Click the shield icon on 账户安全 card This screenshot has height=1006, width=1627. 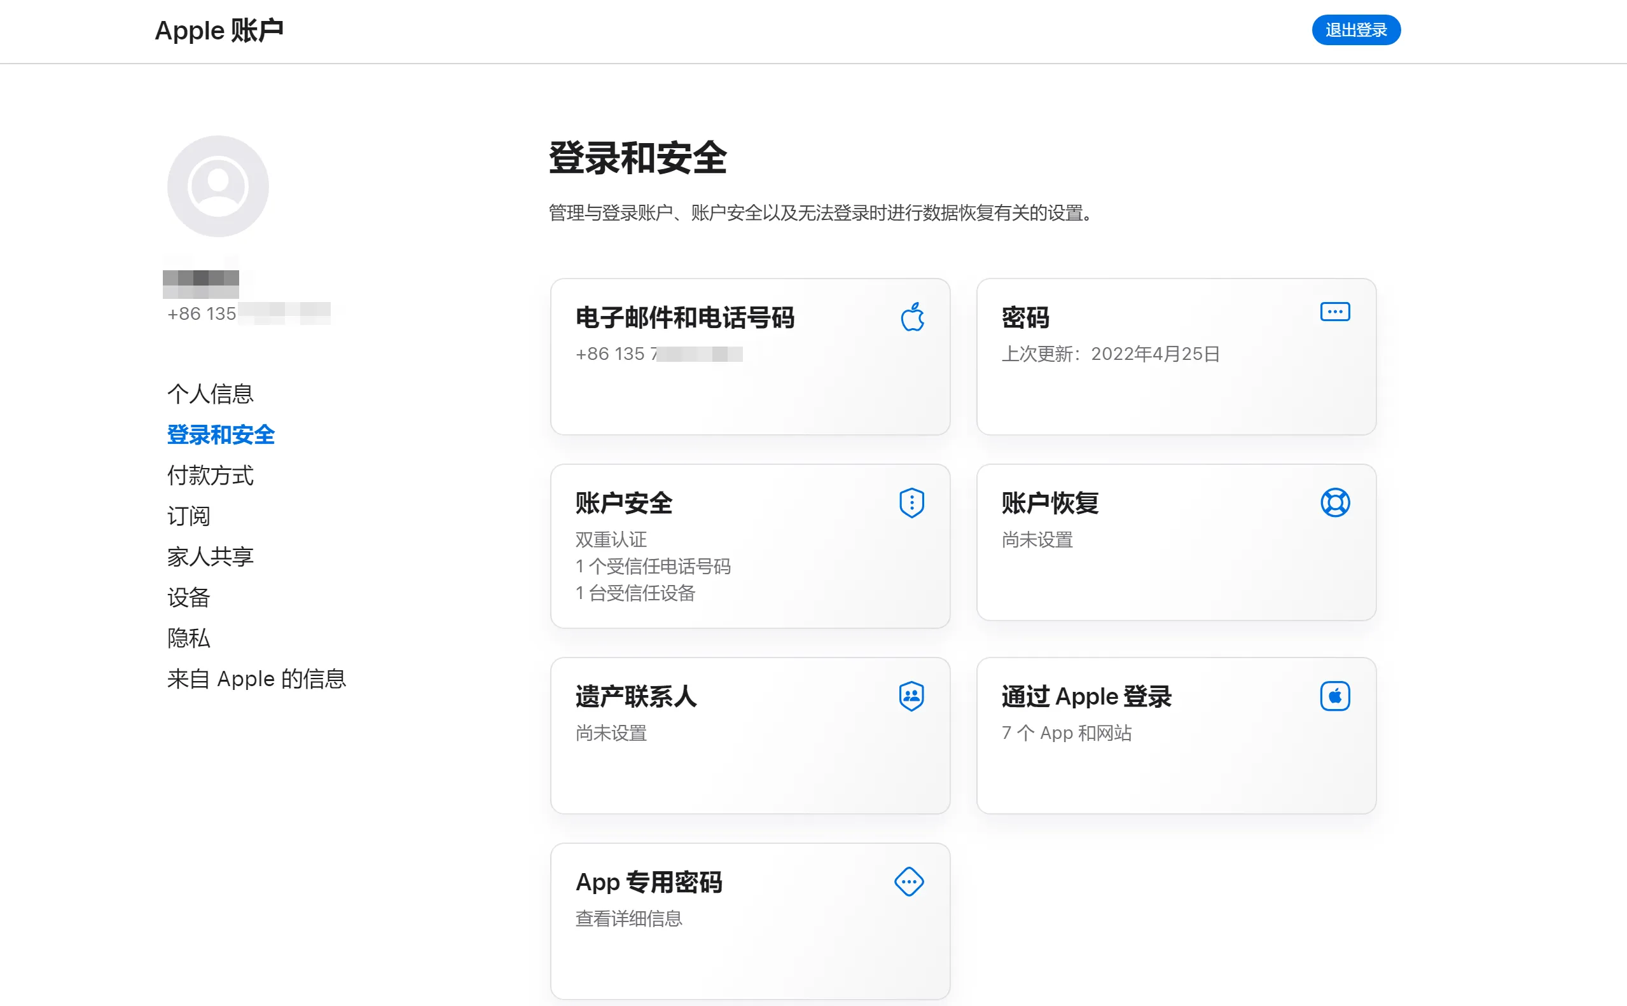coord(911,503)
